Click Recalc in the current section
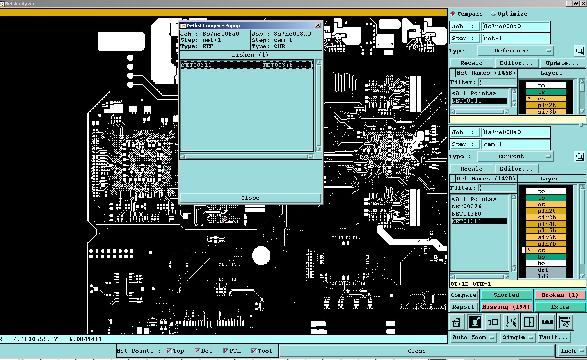 coord(471,169)
